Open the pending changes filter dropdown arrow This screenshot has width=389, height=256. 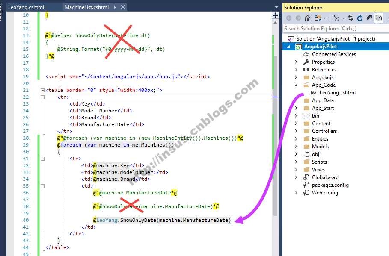point(343,18)
